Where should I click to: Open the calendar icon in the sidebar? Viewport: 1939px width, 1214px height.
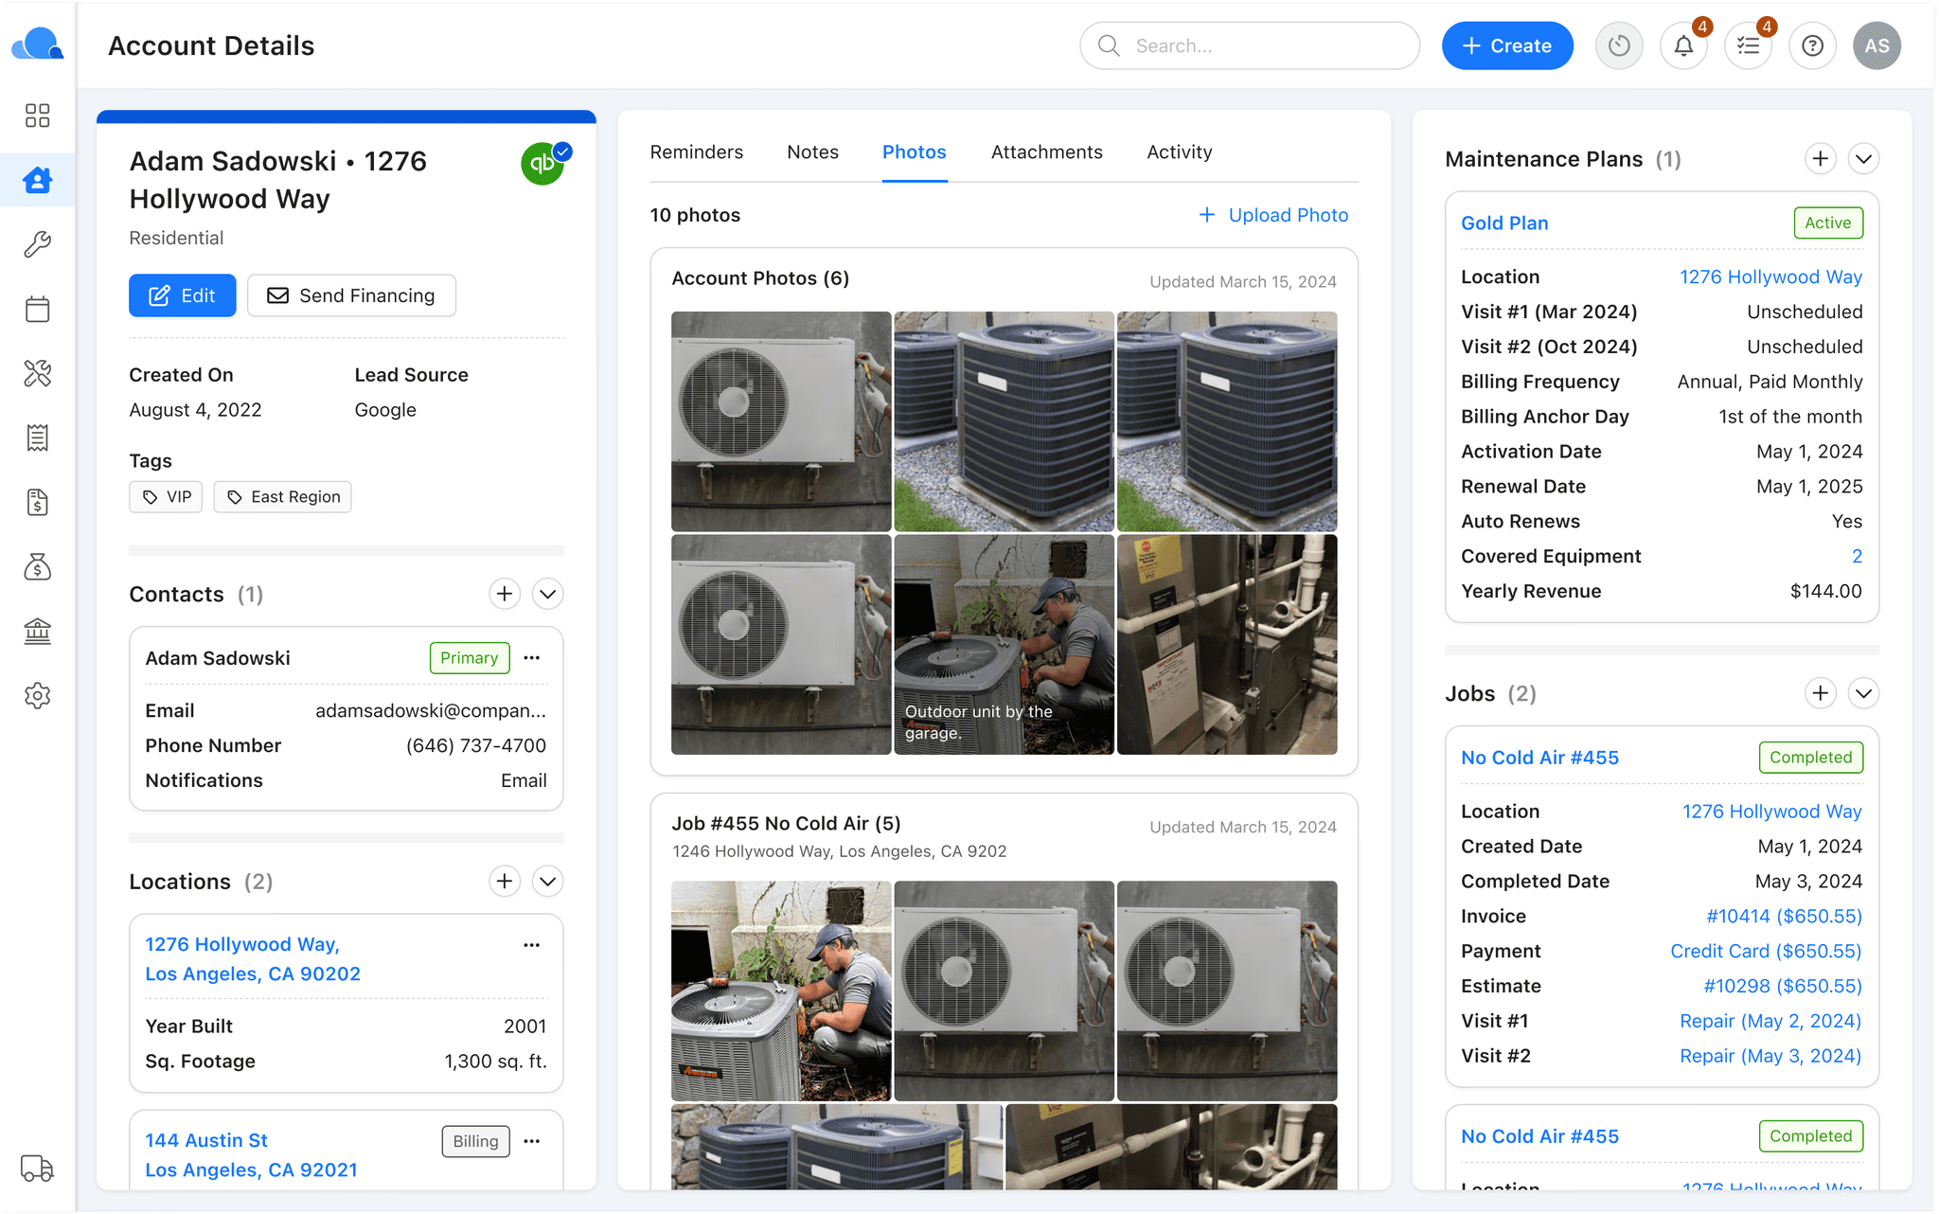pyautogui.click(x=37, y=309)
